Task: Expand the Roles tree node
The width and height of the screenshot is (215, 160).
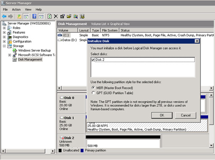Action: coord(4,28)
